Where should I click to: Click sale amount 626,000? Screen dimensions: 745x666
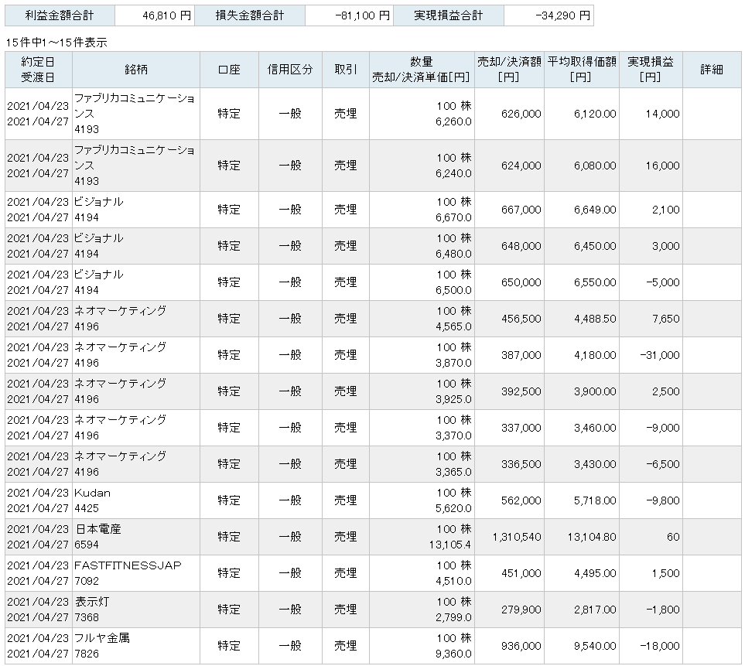(x=521, y=114)
